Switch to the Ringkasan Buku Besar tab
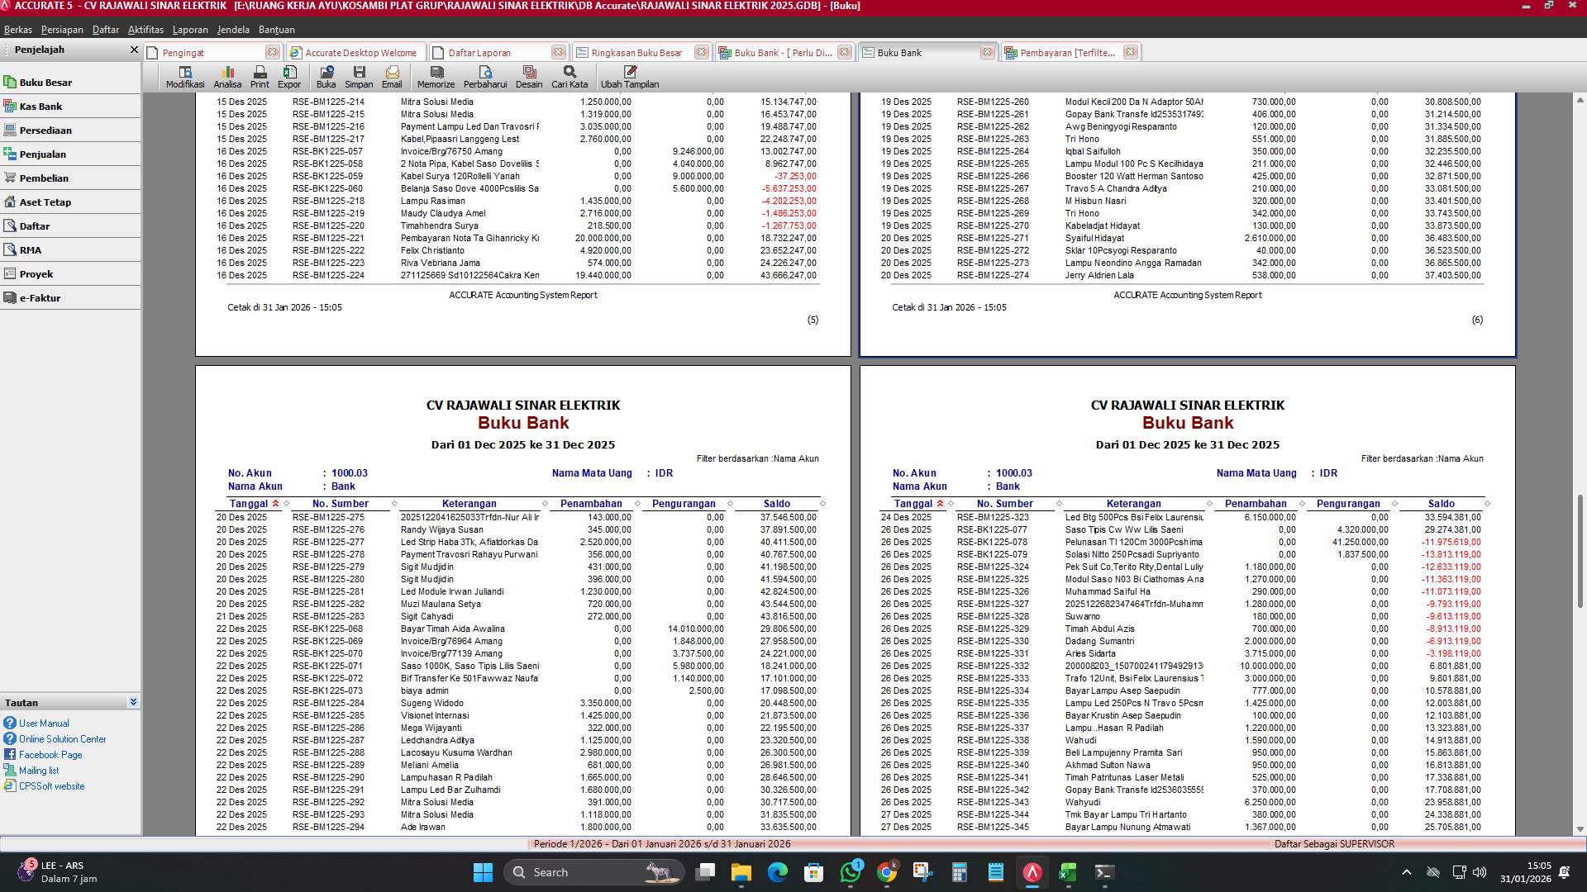Screen dimensions: 1587x892 pyautogui.click(x=636, y=52)
